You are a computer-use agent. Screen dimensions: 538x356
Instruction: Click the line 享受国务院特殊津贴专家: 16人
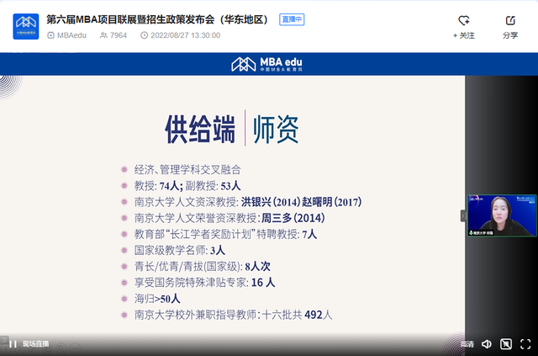click(204, 283)
